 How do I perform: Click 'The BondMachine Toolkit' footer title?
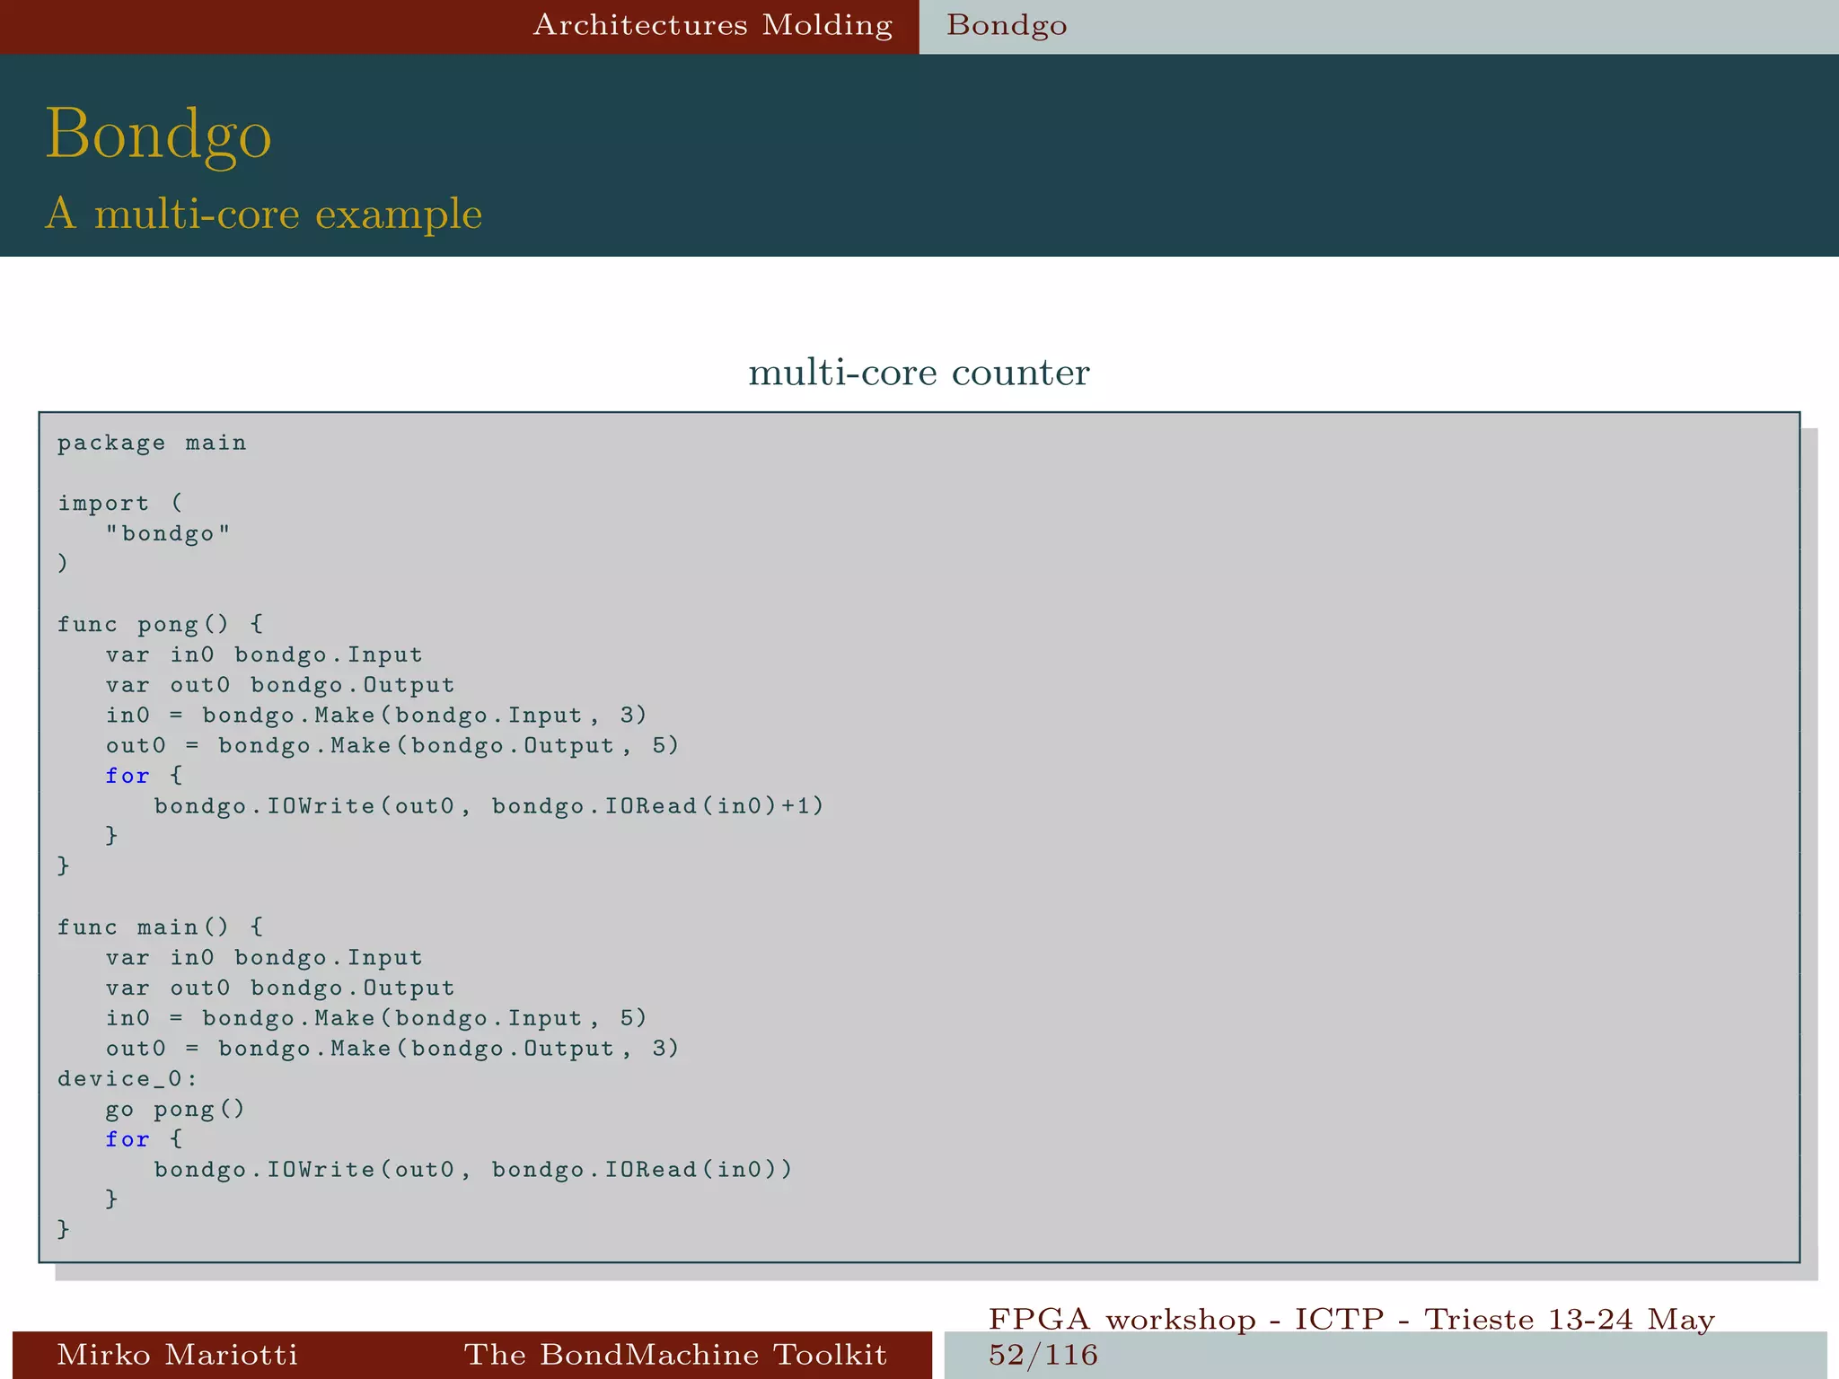pos(675,1354)
